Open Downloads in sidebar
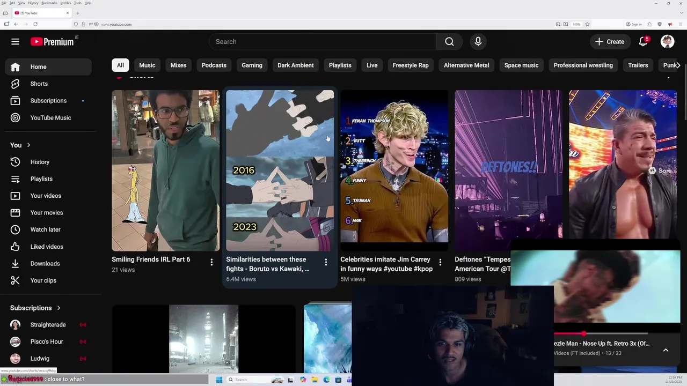687x386 pixels. (x=48, y=264)
